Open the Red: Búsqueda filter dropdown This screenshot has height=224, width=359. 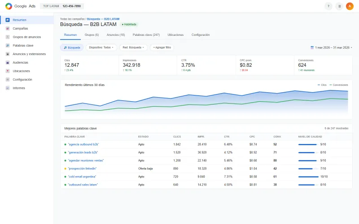(133, 47)
